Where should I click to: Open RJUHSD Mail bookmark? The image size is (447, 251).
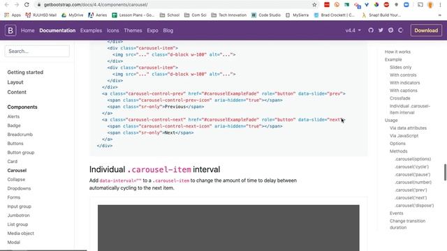[x=41, y=15]
